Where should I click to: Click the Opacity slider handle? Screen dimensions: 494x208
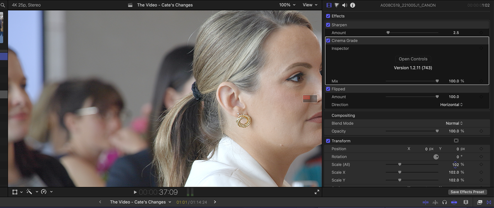(x=437, y=131)
